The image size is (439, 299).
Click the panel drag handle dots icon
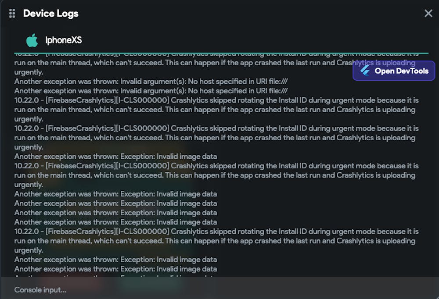pyautogui.click(x=12, y=13)
